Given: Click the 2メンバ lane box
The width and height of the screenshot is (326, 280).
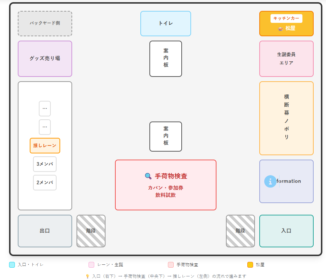Looking at the screenshot, I should [x=45, y=182].
